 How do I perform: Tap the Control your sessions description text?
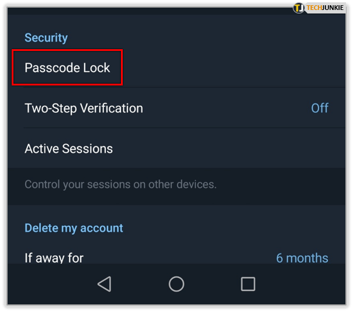pyautogui.click(x=120, y=184)
